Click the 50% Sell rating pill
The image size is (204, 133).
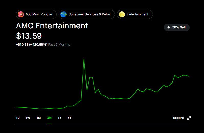coord(177,27)
